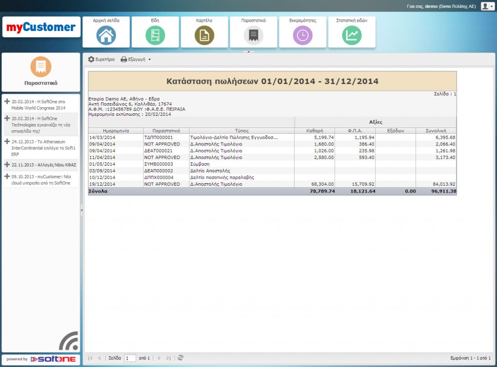Expand news item Αλλαγές Νέου ΚΦΑΣ

tap(7, 165)
